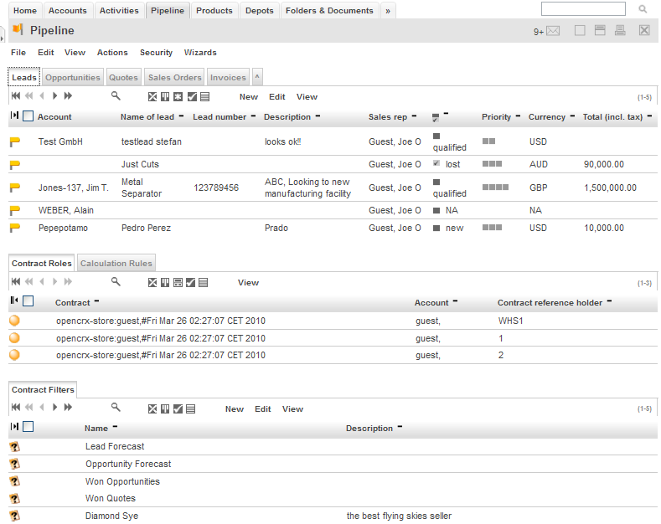Screen dimensions: 661x524
Task: Toggle the column expander in Contract Filters header
Action: 14,426
